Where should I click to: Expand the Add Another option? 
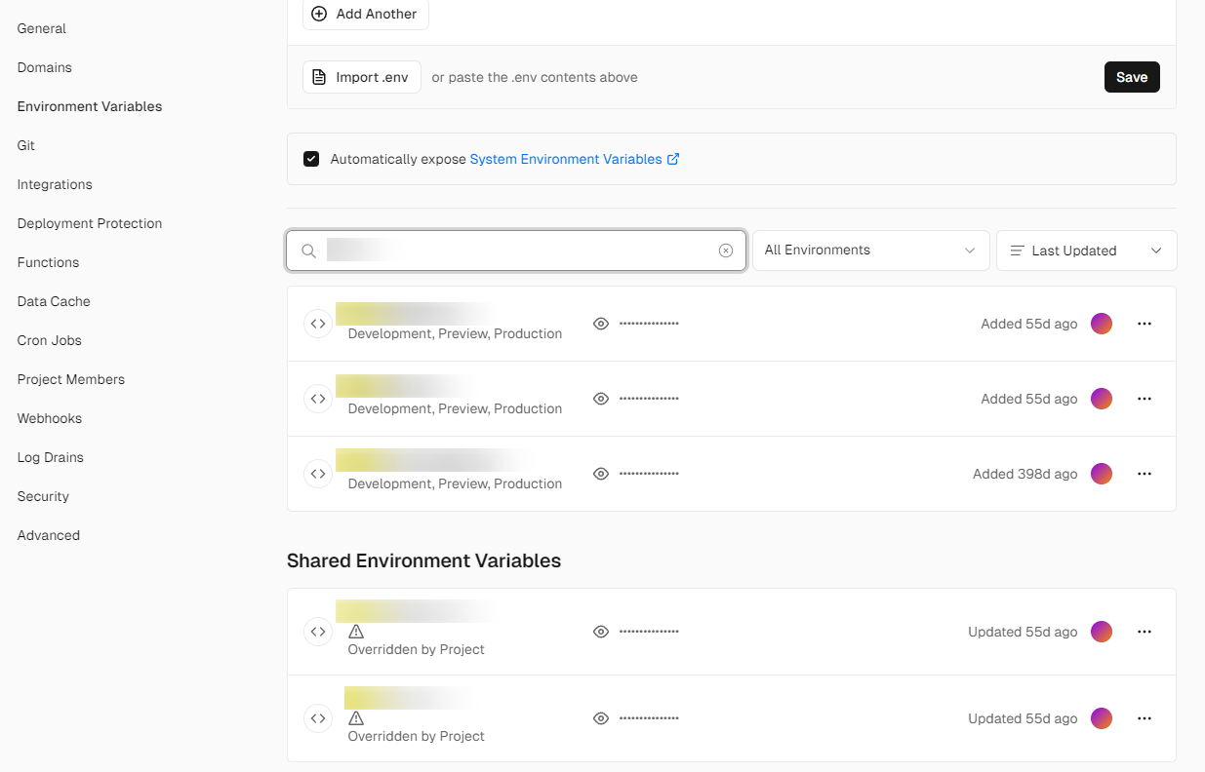click(365, 14)
